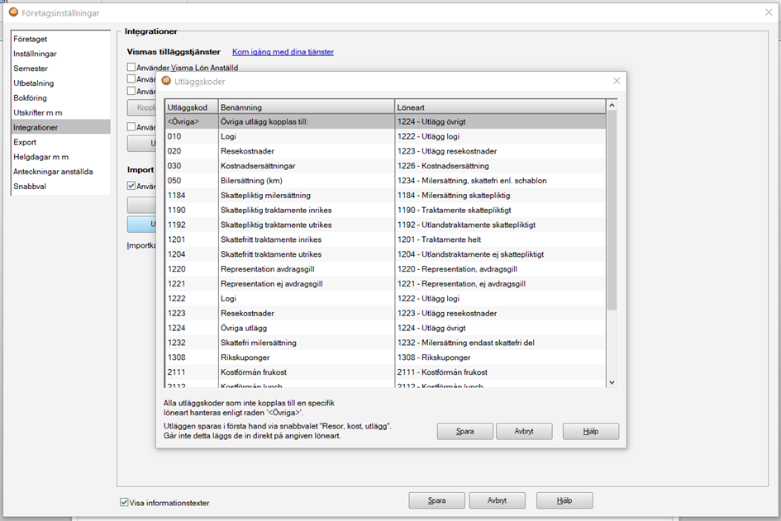Close the Utläggskoder dialog
This screenshot has width=781, height=521.
click(617, 81)
